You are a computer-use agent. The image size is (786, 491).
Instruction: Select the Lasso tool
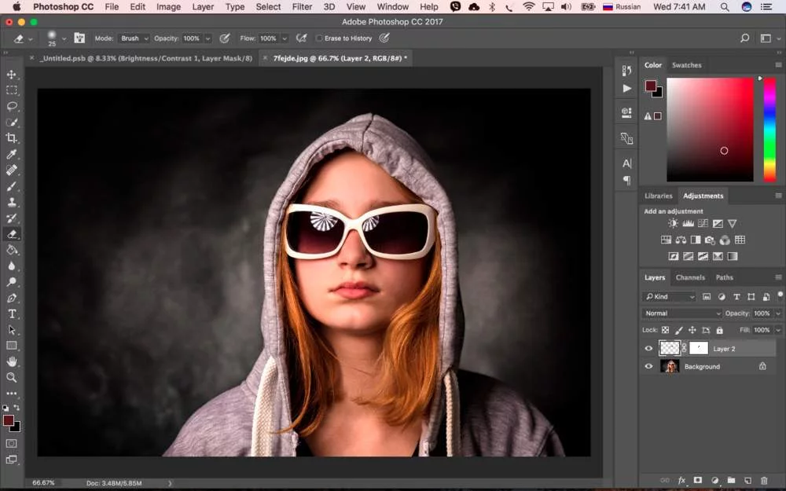click(12, 106)
